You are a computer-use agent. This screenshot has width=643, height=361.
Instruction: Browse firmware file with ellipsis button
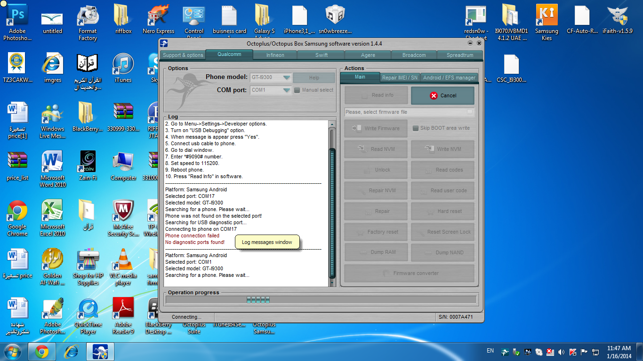pyautogui.click(x=470, y=112)
